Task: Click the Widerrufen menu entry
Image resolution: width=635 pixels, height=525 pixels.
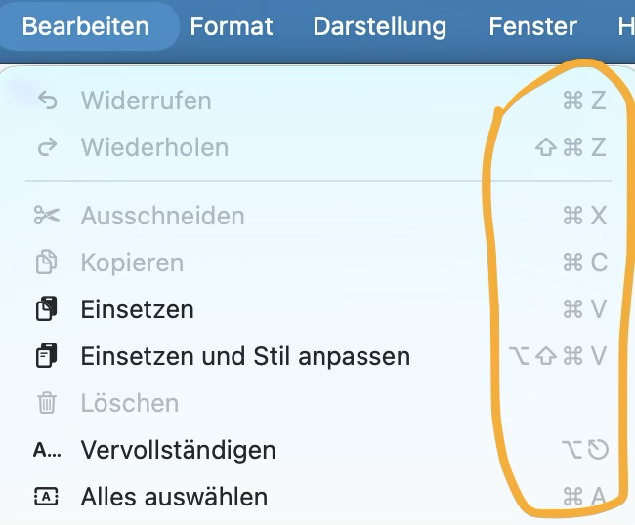Action: (x=317, y=101)
